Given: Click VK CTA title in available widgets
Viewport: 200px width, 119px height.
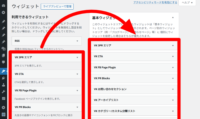Looking at the screenshot, I should (x=19, y=74).
